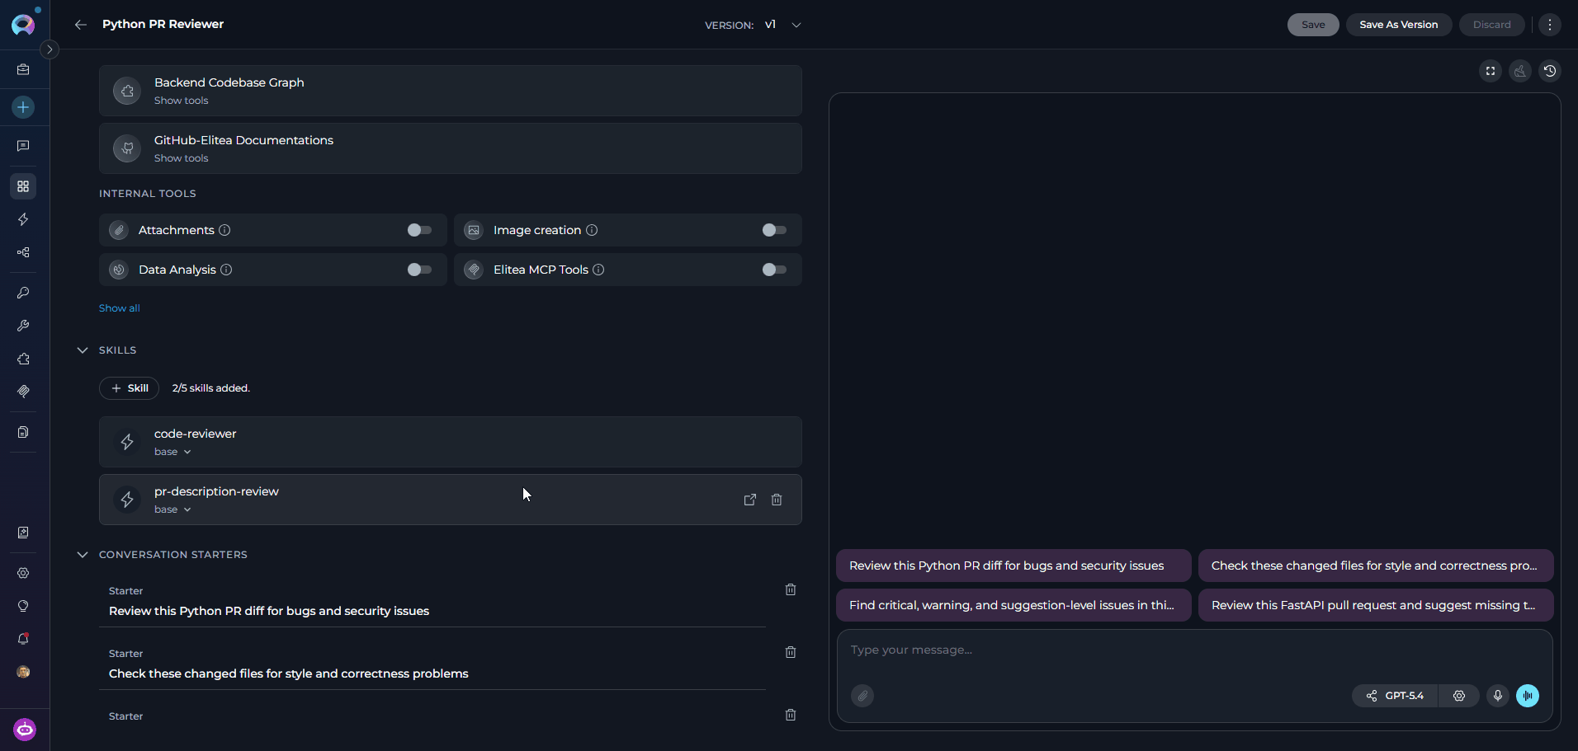Show tools for Backend Codebase Graph
The height and width of the screenshot is (751, 1578).
181,101
